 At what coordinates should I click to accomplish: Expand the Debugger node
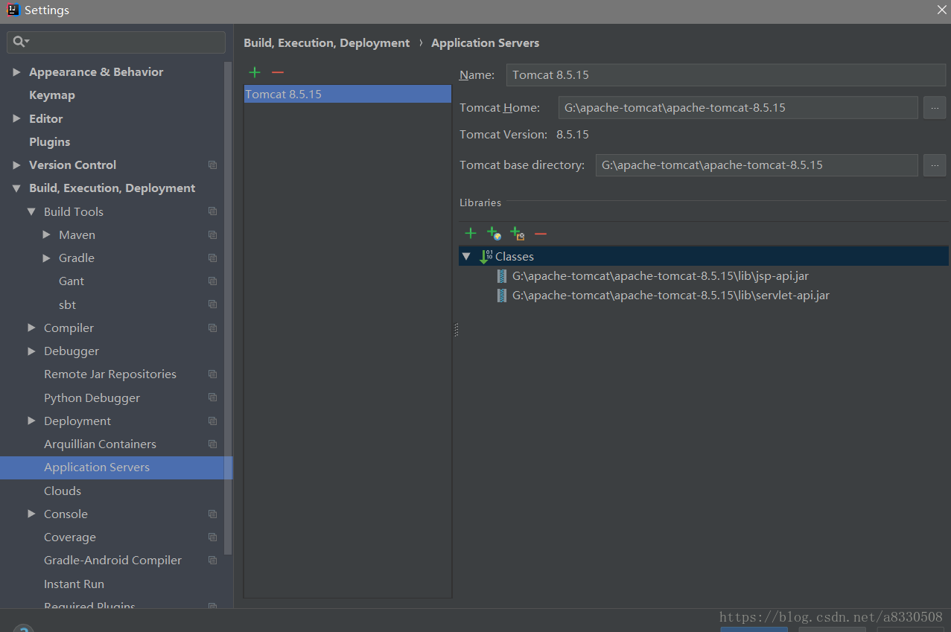(31, 351)
